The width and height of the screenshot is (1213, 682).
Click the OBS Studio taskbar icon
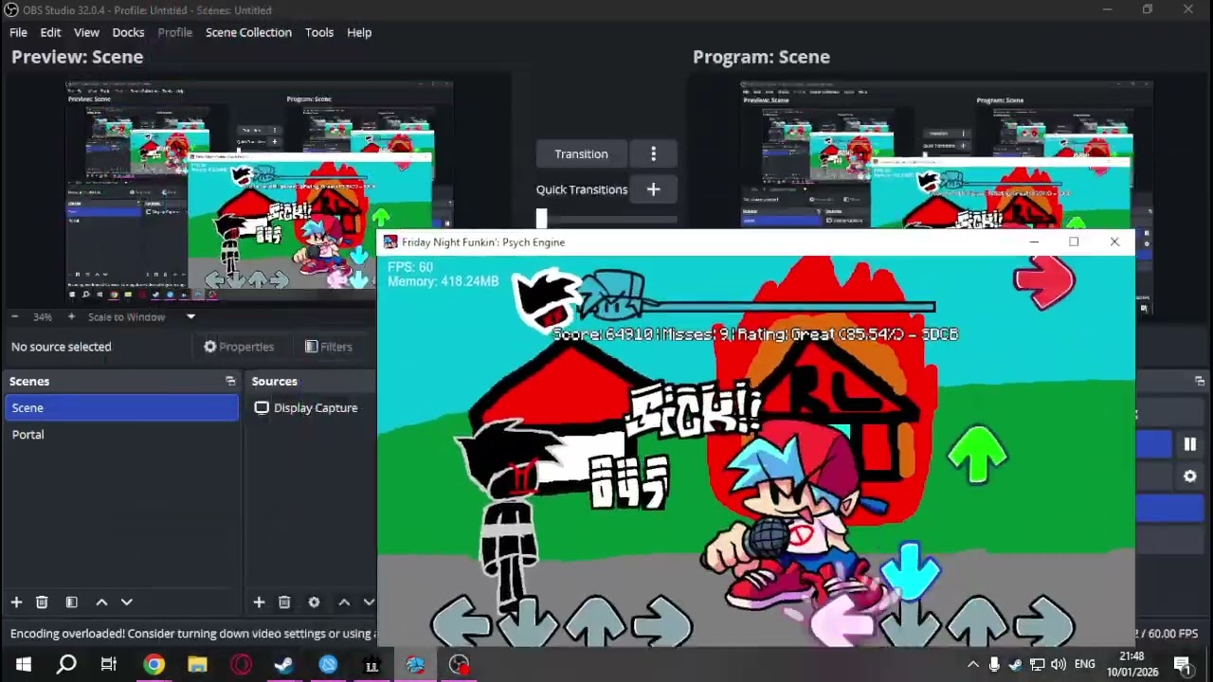(x=459, y=665)
